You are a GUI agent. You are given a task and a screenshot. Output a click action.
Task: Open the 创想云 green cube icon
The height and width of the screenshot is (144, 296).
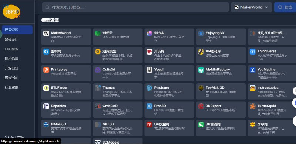98,34
